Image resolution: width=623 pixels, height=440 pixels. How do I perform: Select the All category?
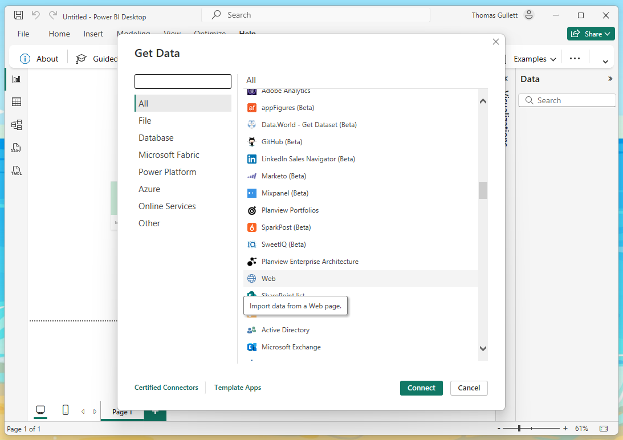tap(183, 103)
